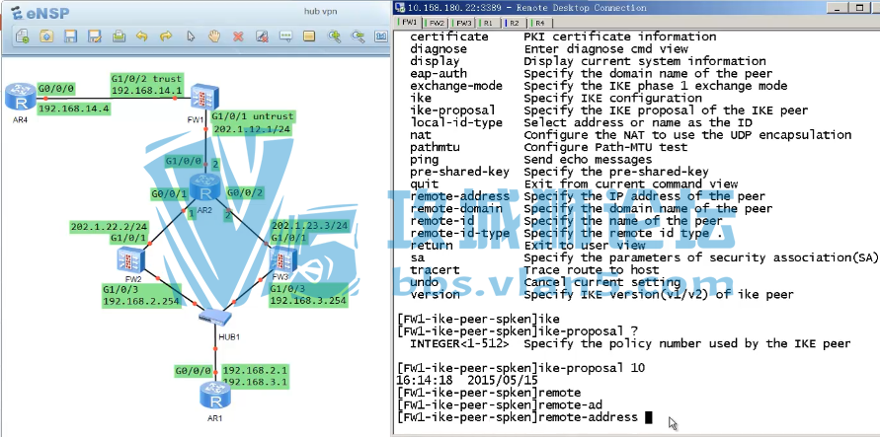Click the Save As icon with pencil
Image resolution: width=880 pixels, height=437 pixels.
point(94,36)
